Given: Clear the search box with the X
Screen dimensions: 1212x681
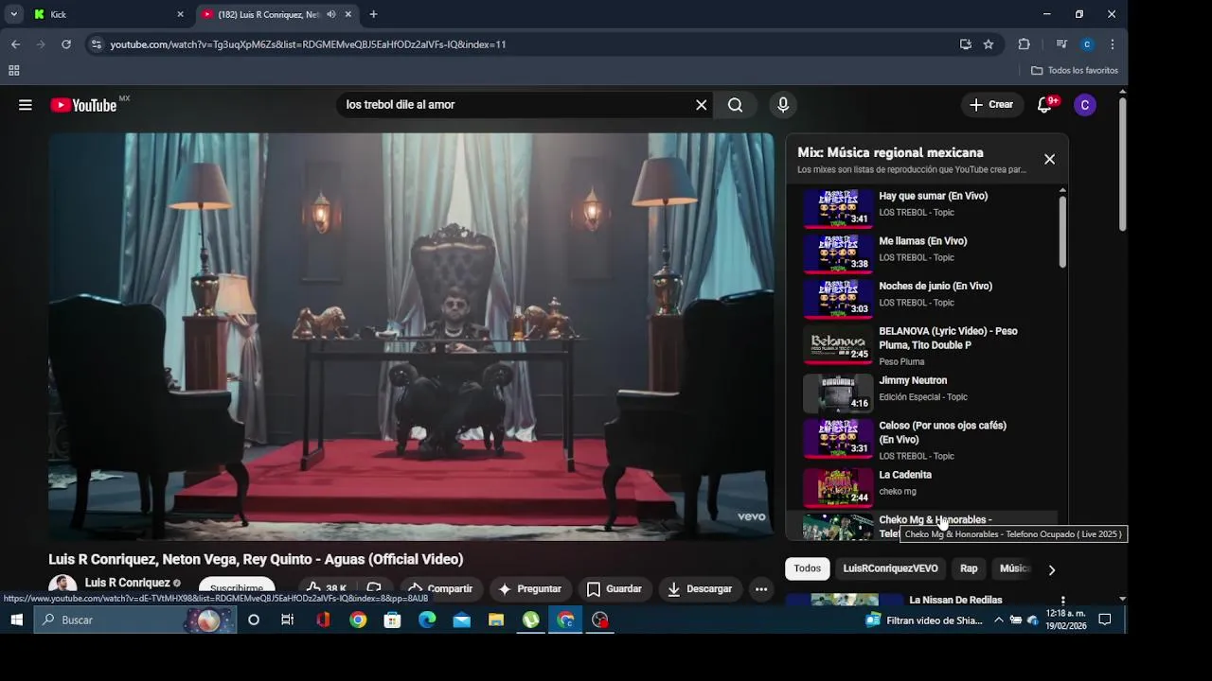Looking at the screenshot, I should click(x=702, y=105).
